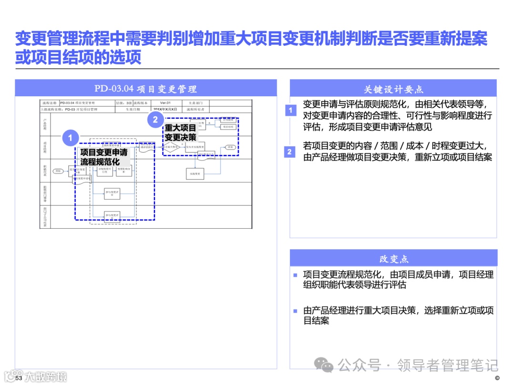The width and height of the screenshot is (515, 386).
Task: Click the "变更影响分析" process box
Action: click(124, 170)
